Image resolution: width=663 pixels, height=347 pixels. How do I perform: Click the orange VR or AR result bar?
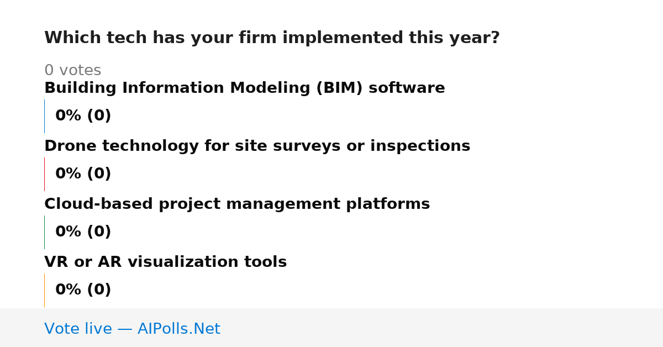tap(44, 290)
